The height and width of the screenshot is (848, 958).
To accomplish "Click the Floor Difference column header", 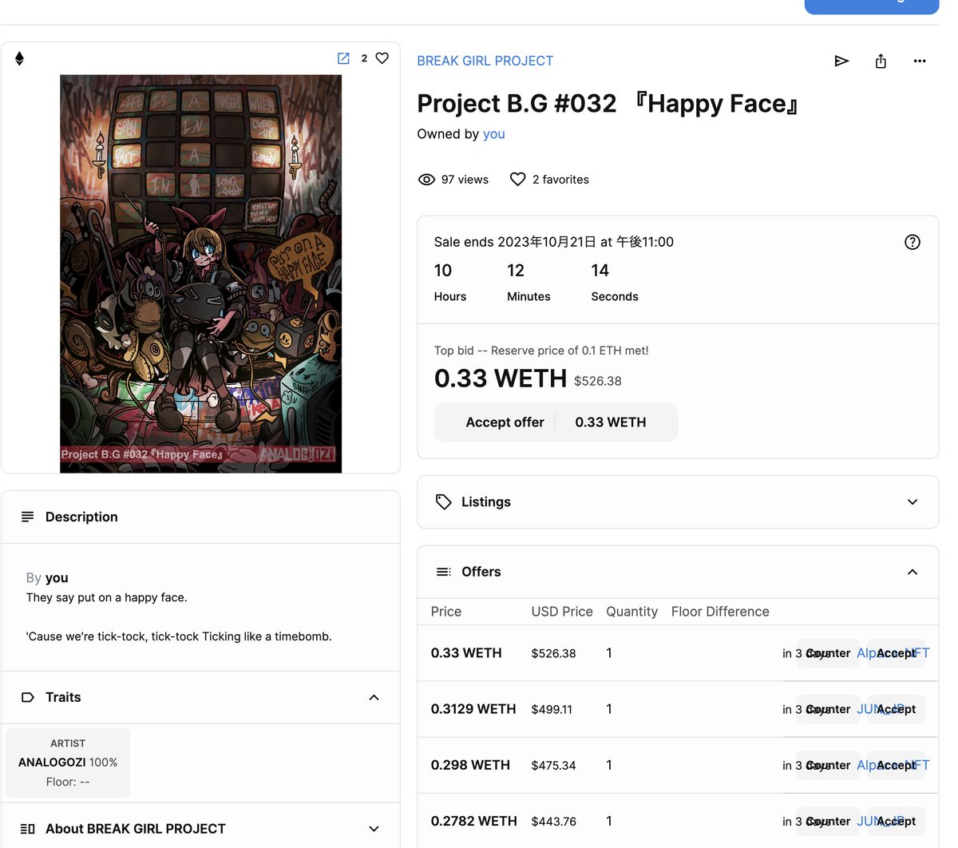I will tap(720, 612).
